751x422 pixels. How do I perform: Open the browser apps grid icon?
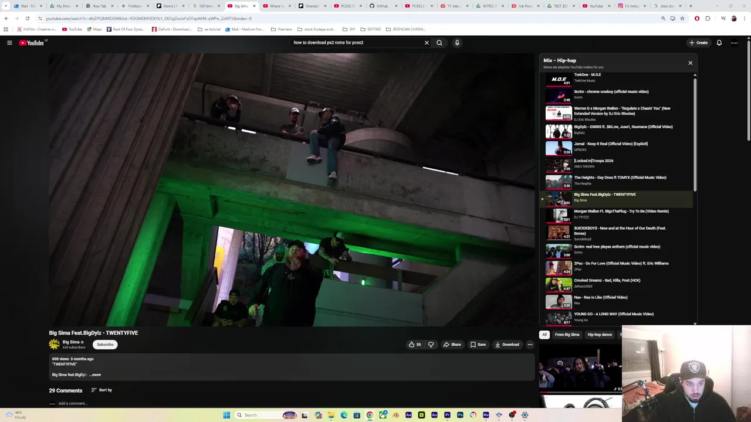tap(6, 29)
